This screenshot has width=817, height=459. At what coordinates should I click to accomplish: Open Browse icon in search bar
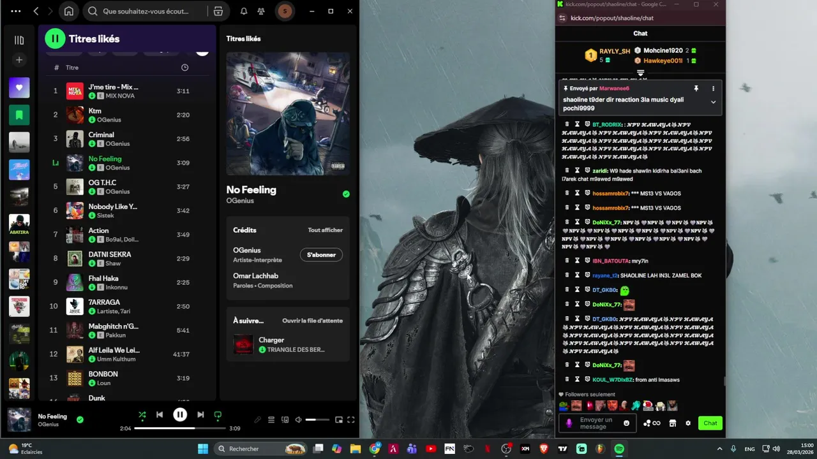click(218, 11)
